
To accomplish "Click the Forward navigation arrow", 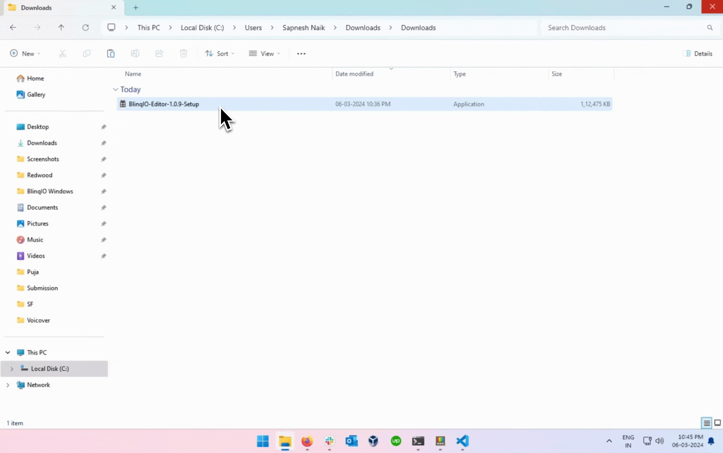I will coord(37,28).
